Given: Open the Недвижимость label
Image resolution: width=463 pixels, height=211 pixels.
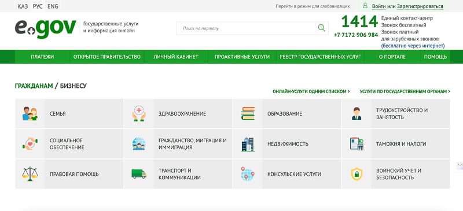Looking at the screenshot, I should click(x=288, y=144).
